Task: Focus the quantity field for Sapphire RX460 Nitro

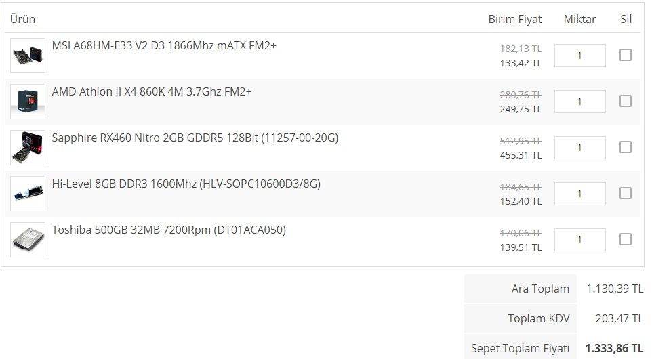Action: click(x=580, y=148)
